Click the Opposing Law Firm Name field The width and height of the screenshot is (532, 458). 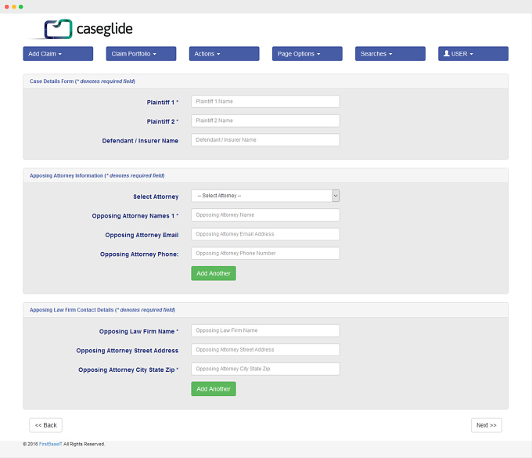click(265, 330)
